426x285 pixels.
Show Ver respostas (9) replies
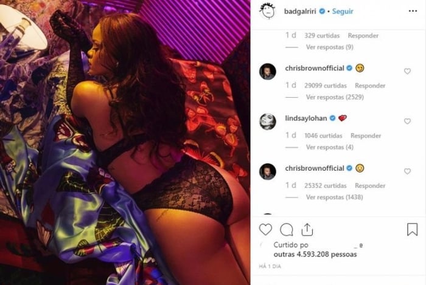[x=330, y=47]
